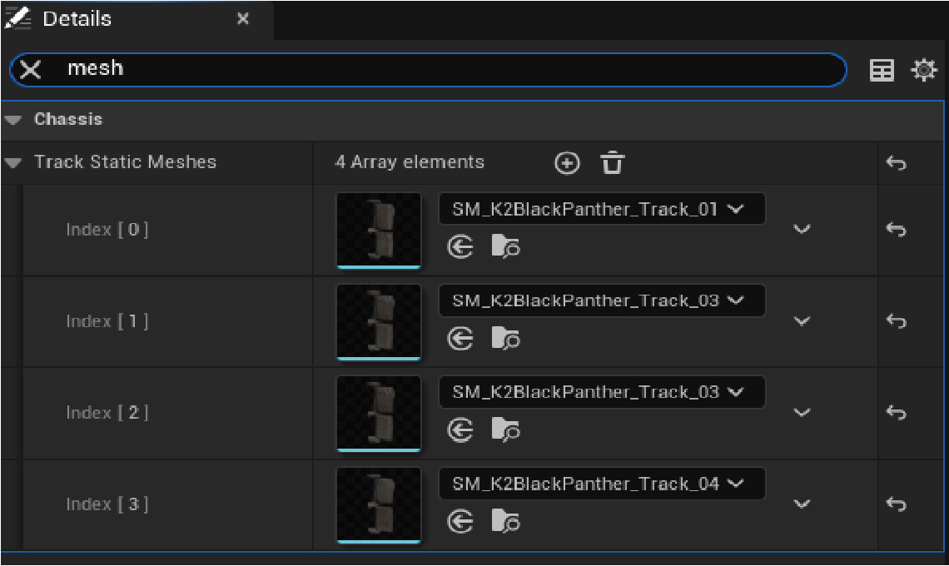The height and width of the screenshot is (566, 949).
Task: Browse to Index 3 asset in Content Browser
Action: [505, 522]
